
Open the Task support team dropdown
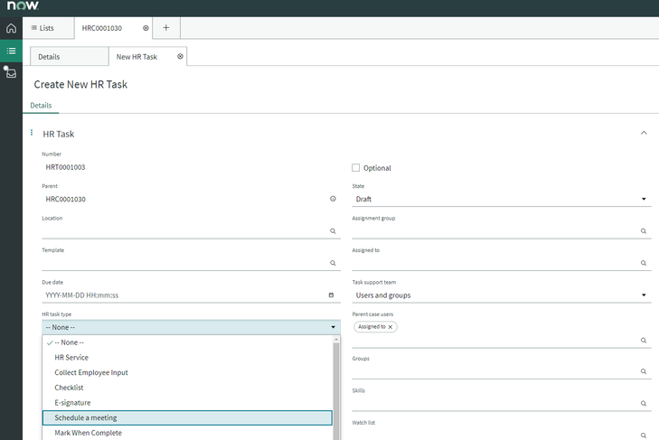(502, 295)
